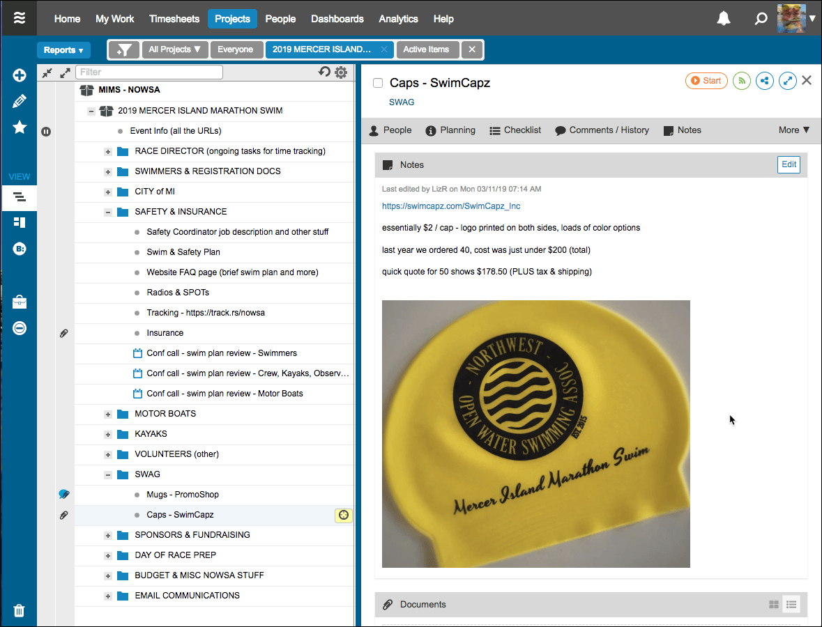Open the My Work menu
This screenshot has width=822, height=627.
pyautogui.click(x=115, y=19)
